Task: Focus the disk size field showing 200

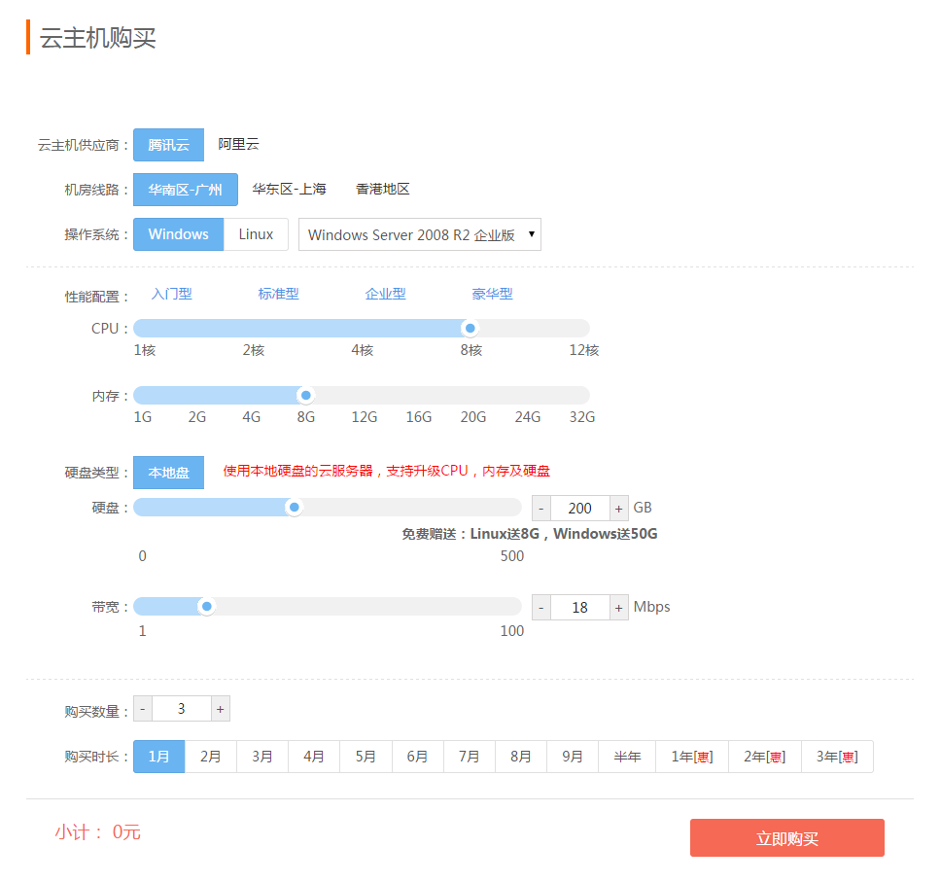Action: point(580,509)
